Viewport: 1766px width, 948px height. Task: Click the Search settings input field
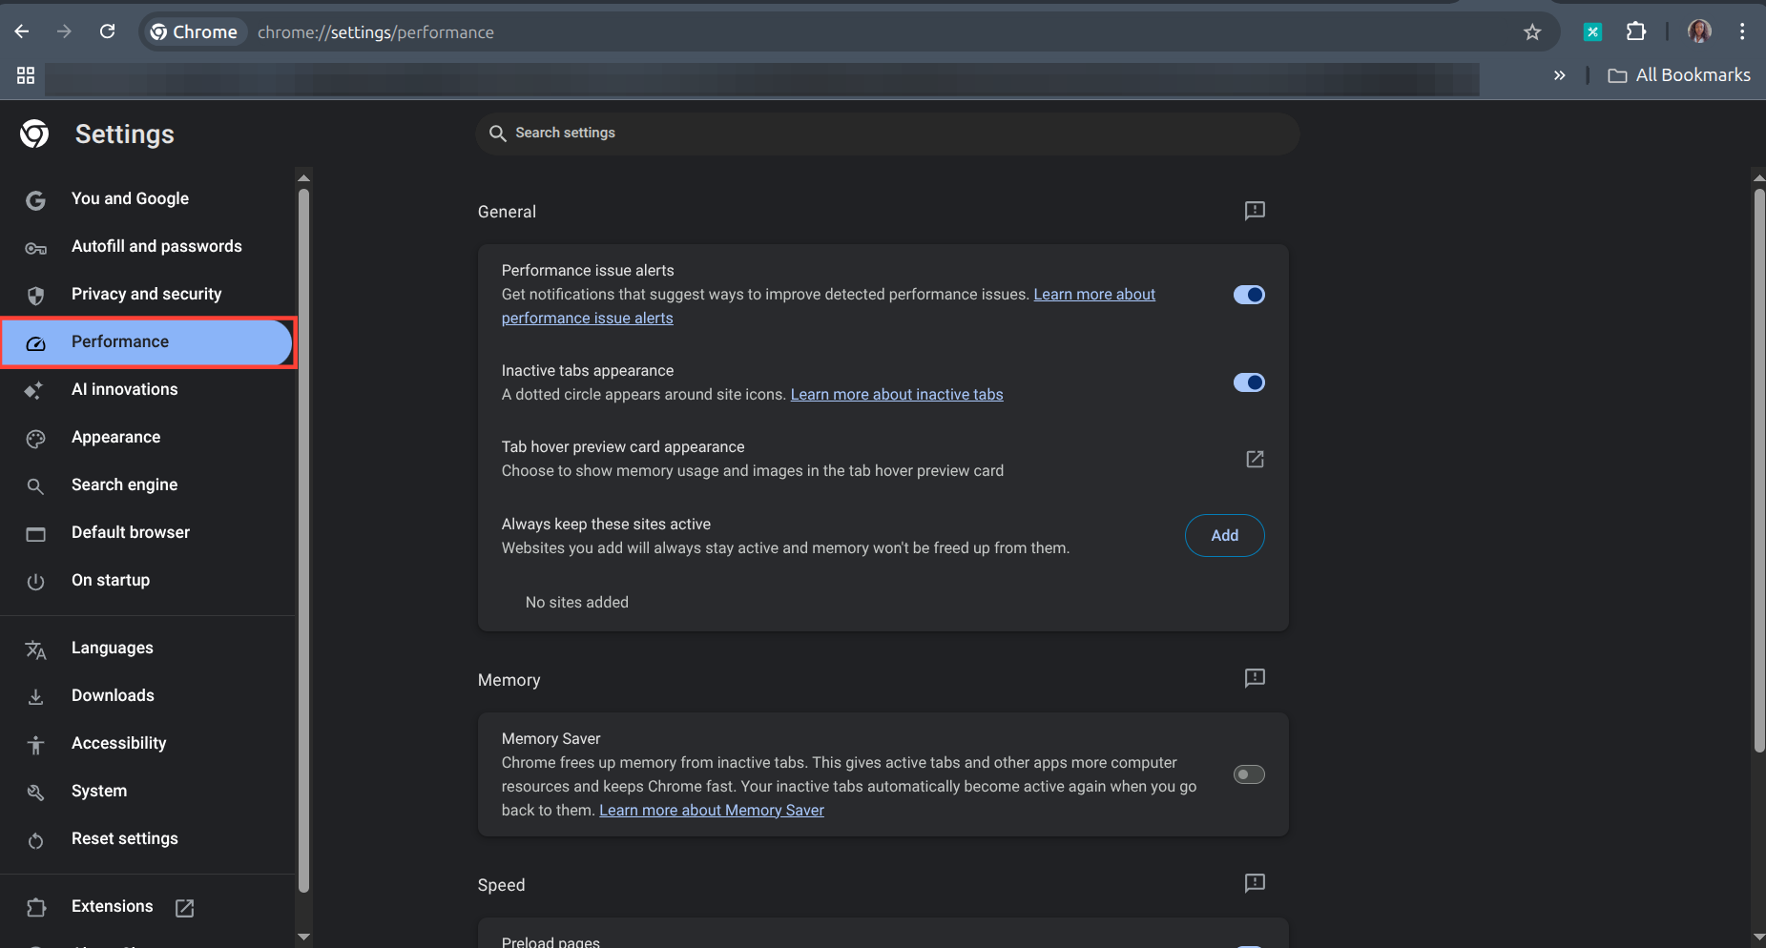(x=885, y=133)
